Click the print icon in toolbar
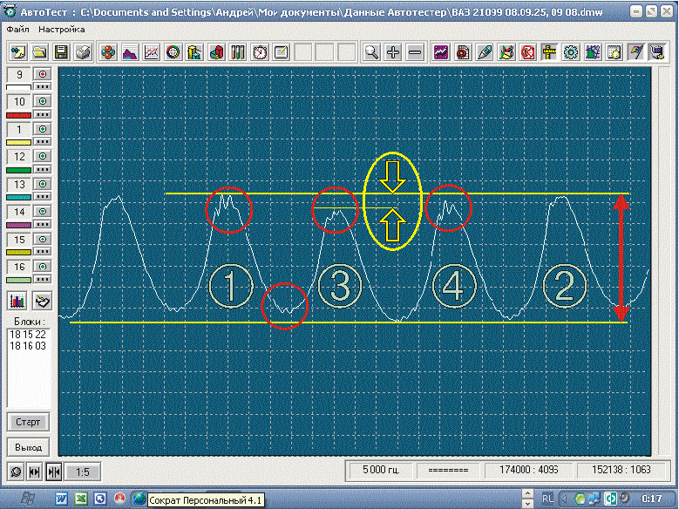The height and width of the screenshot is (509, 679). pyautogui.click(x=82, y=52)
